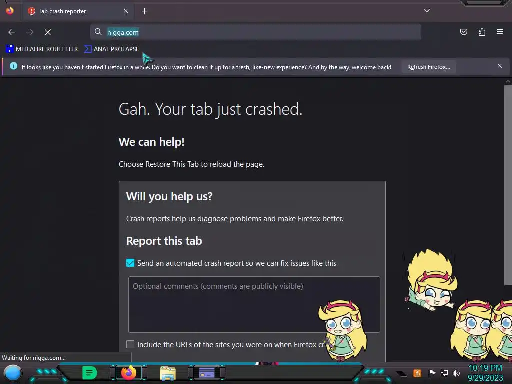Open the Extensions puzzle-piece menu

tap(482, 32)
